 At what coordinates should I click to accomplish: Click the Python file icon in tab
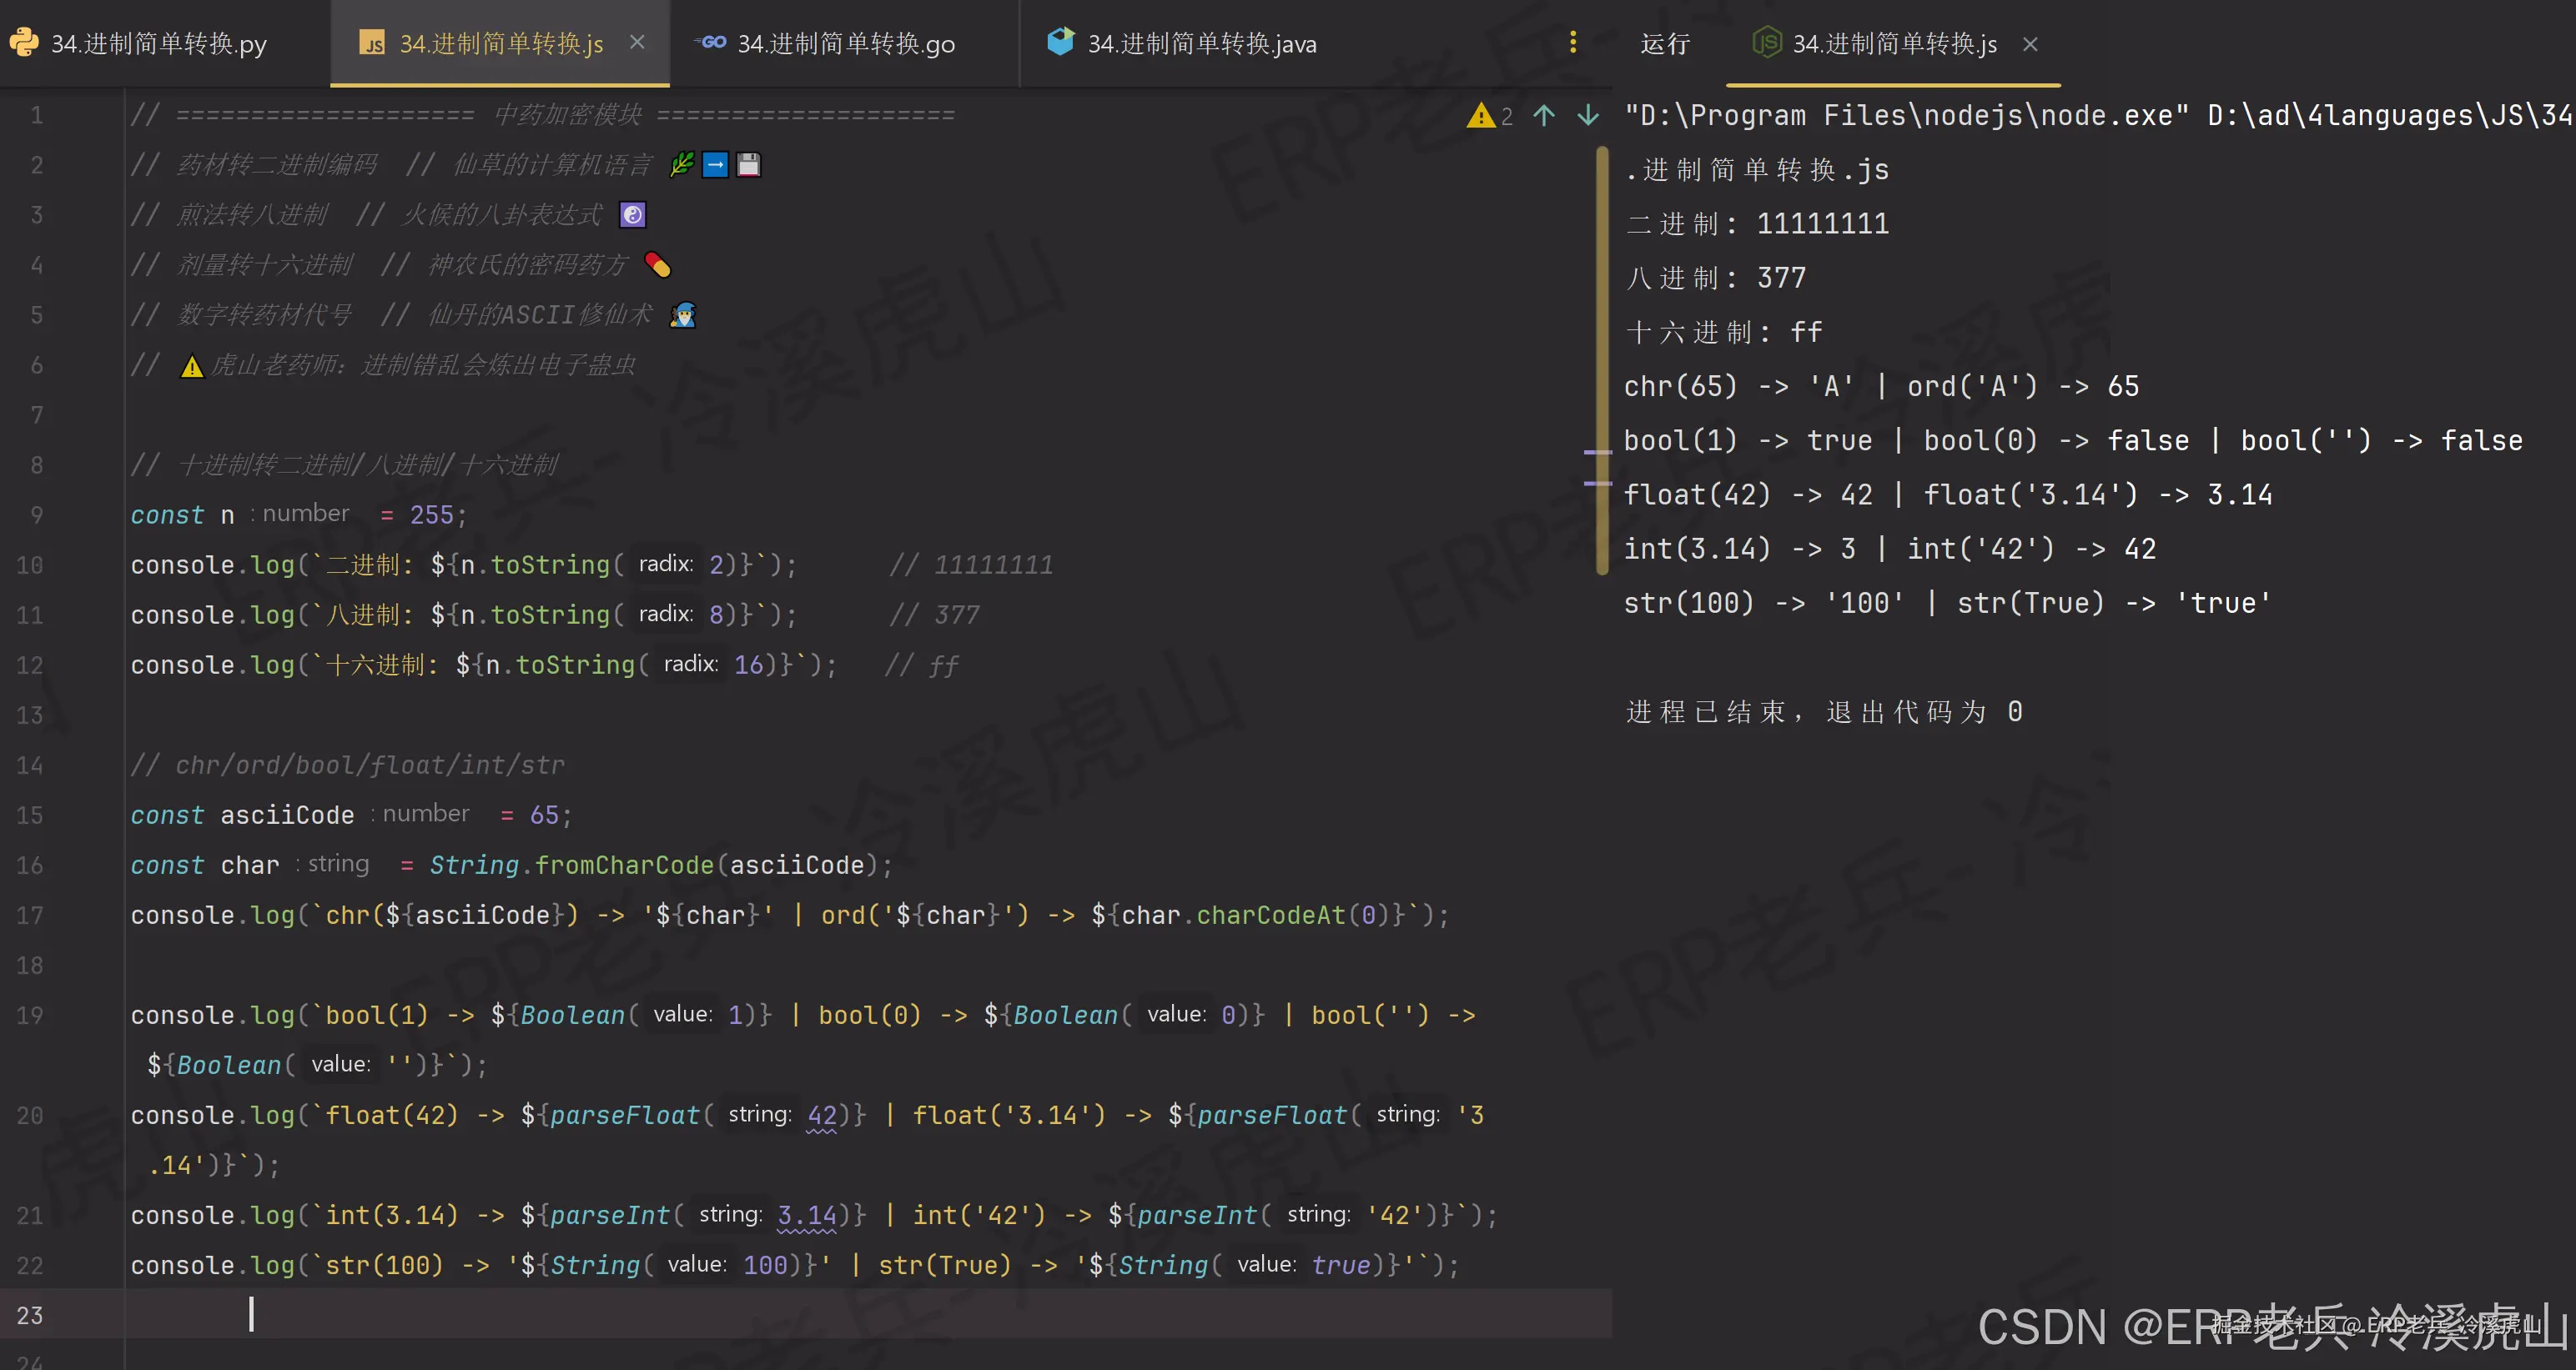tap(24, 42)
